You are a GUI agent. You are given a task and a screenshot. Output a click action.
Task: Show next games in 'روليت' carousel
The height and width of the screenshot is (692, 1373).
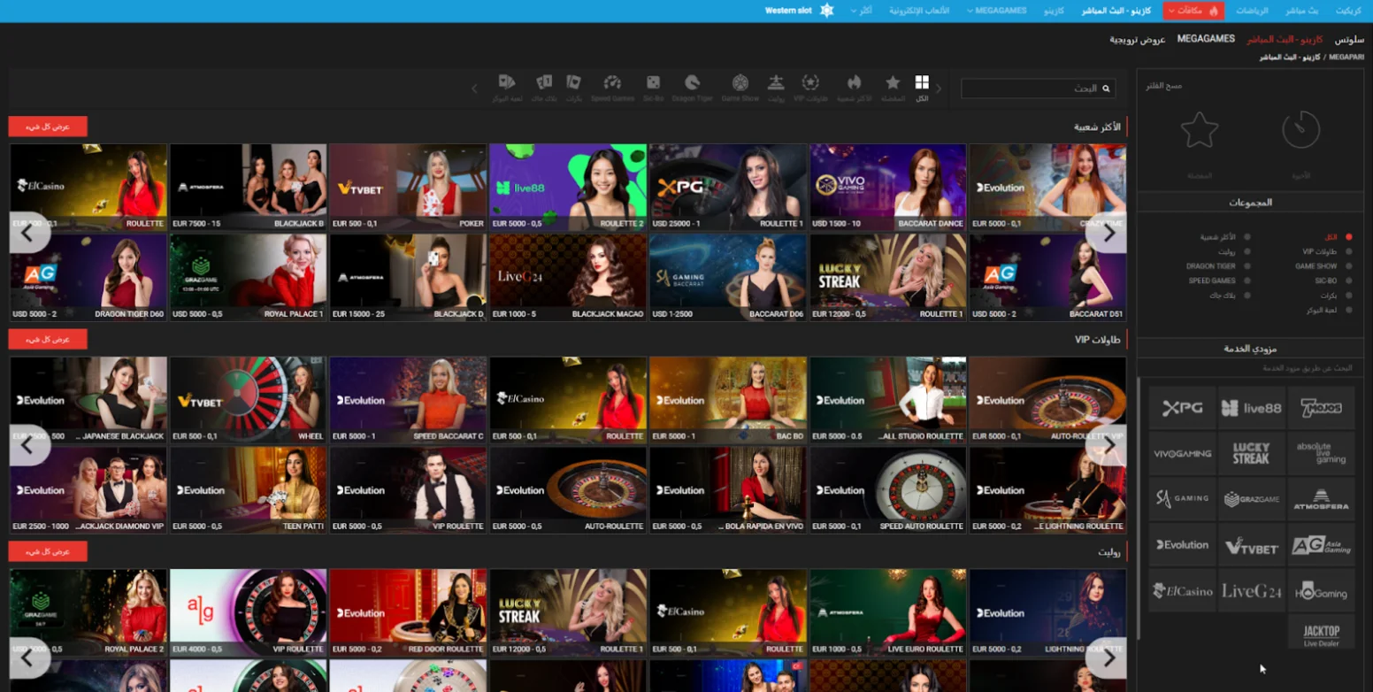(x=1108, y=658)
